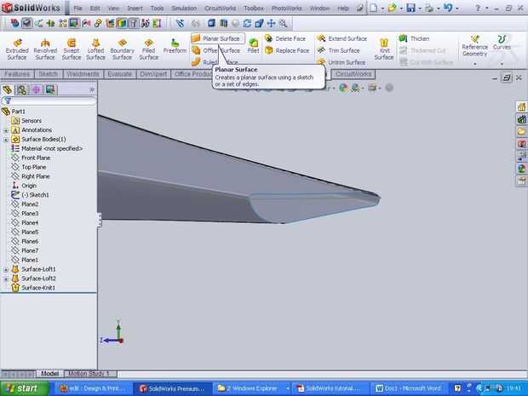
Task: Open SolidWorks tutorial taskbar button
Action: [331, 388]
